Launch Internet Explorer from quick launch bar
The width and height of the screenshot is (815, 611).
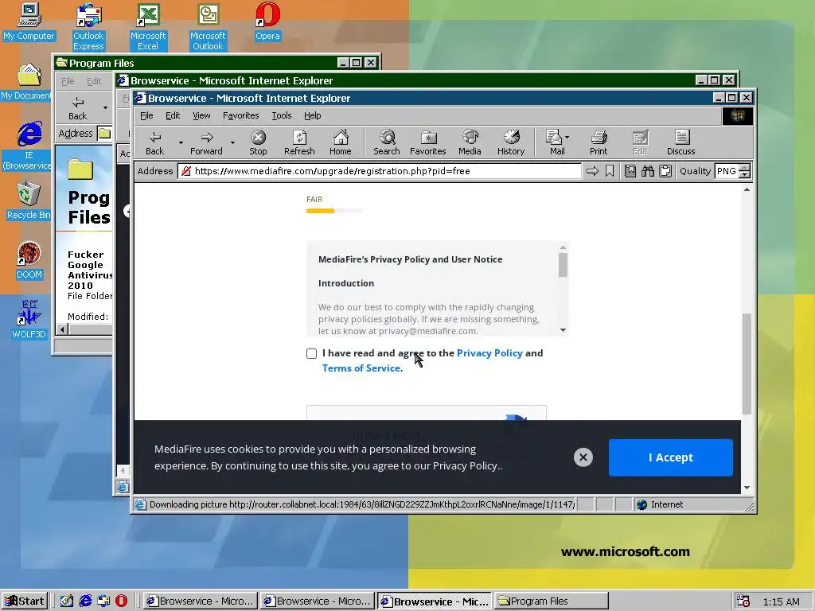pyautogui.click(x=85, y=601)
